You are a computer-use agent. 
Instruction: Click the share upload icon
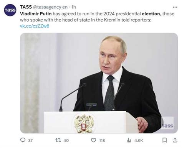175,140
